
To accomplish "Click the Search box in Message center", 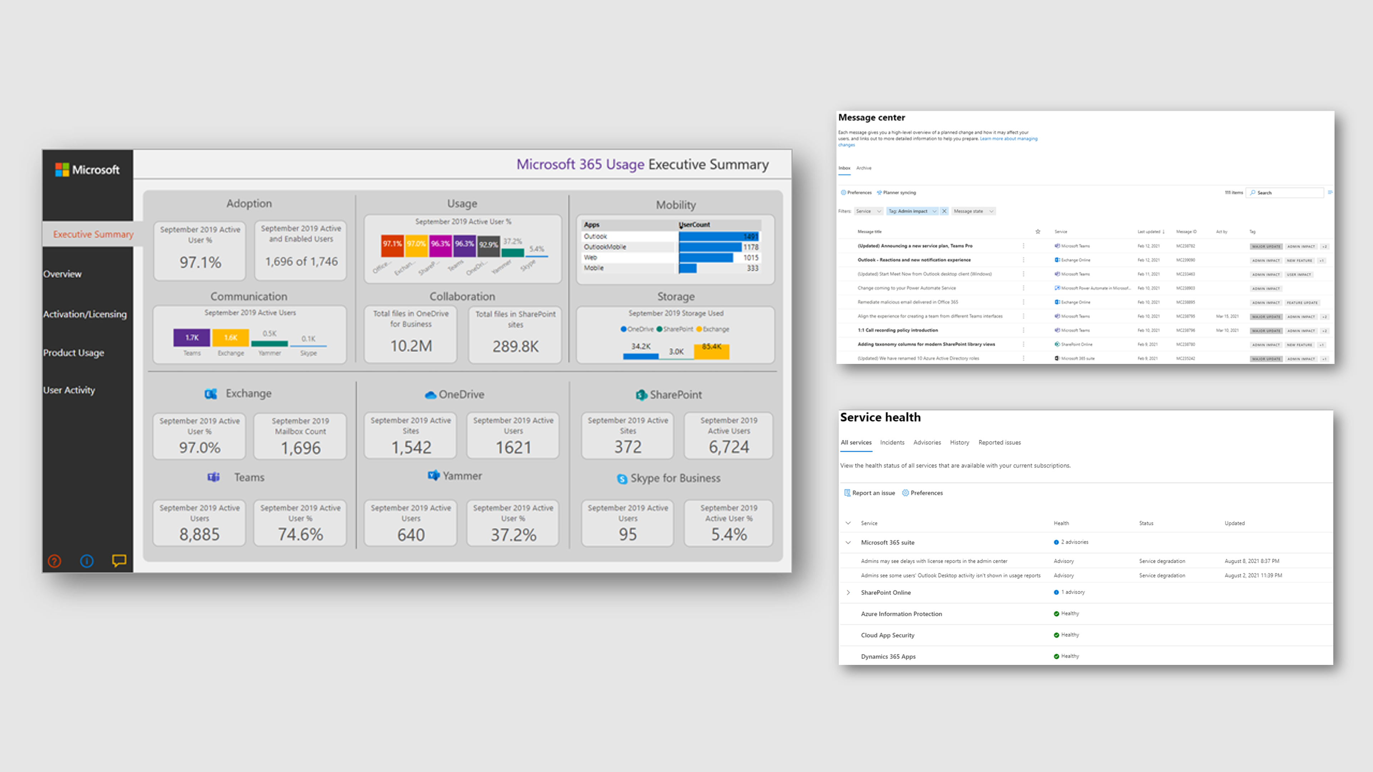I will tap(1285, 192).
